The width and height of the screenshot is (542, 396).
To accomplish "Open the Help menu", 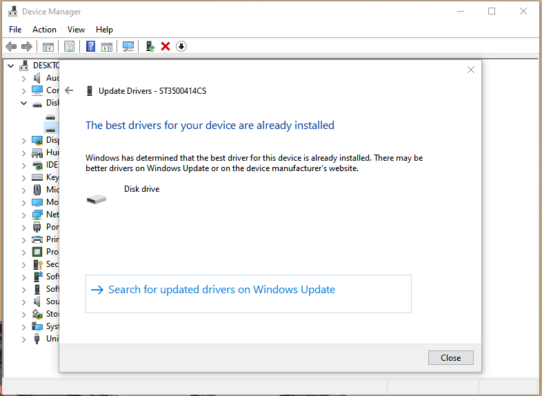I will (104, 30).
